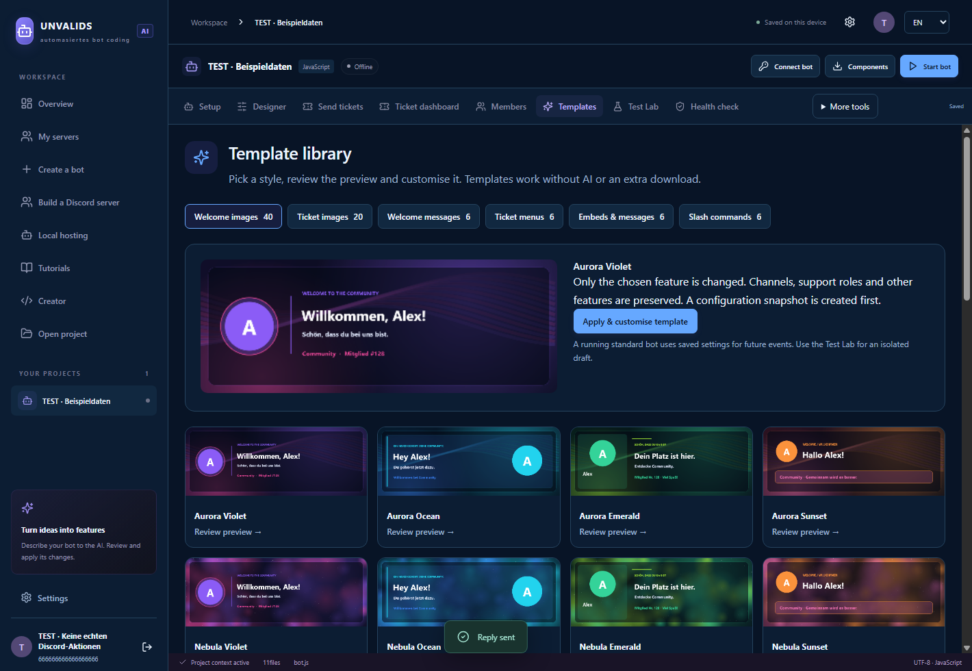The height and width of the screenshot is (671, 972).
Task: Click the scrollbar down arrow
Action: pyautogui.click(x=967, y=648)
